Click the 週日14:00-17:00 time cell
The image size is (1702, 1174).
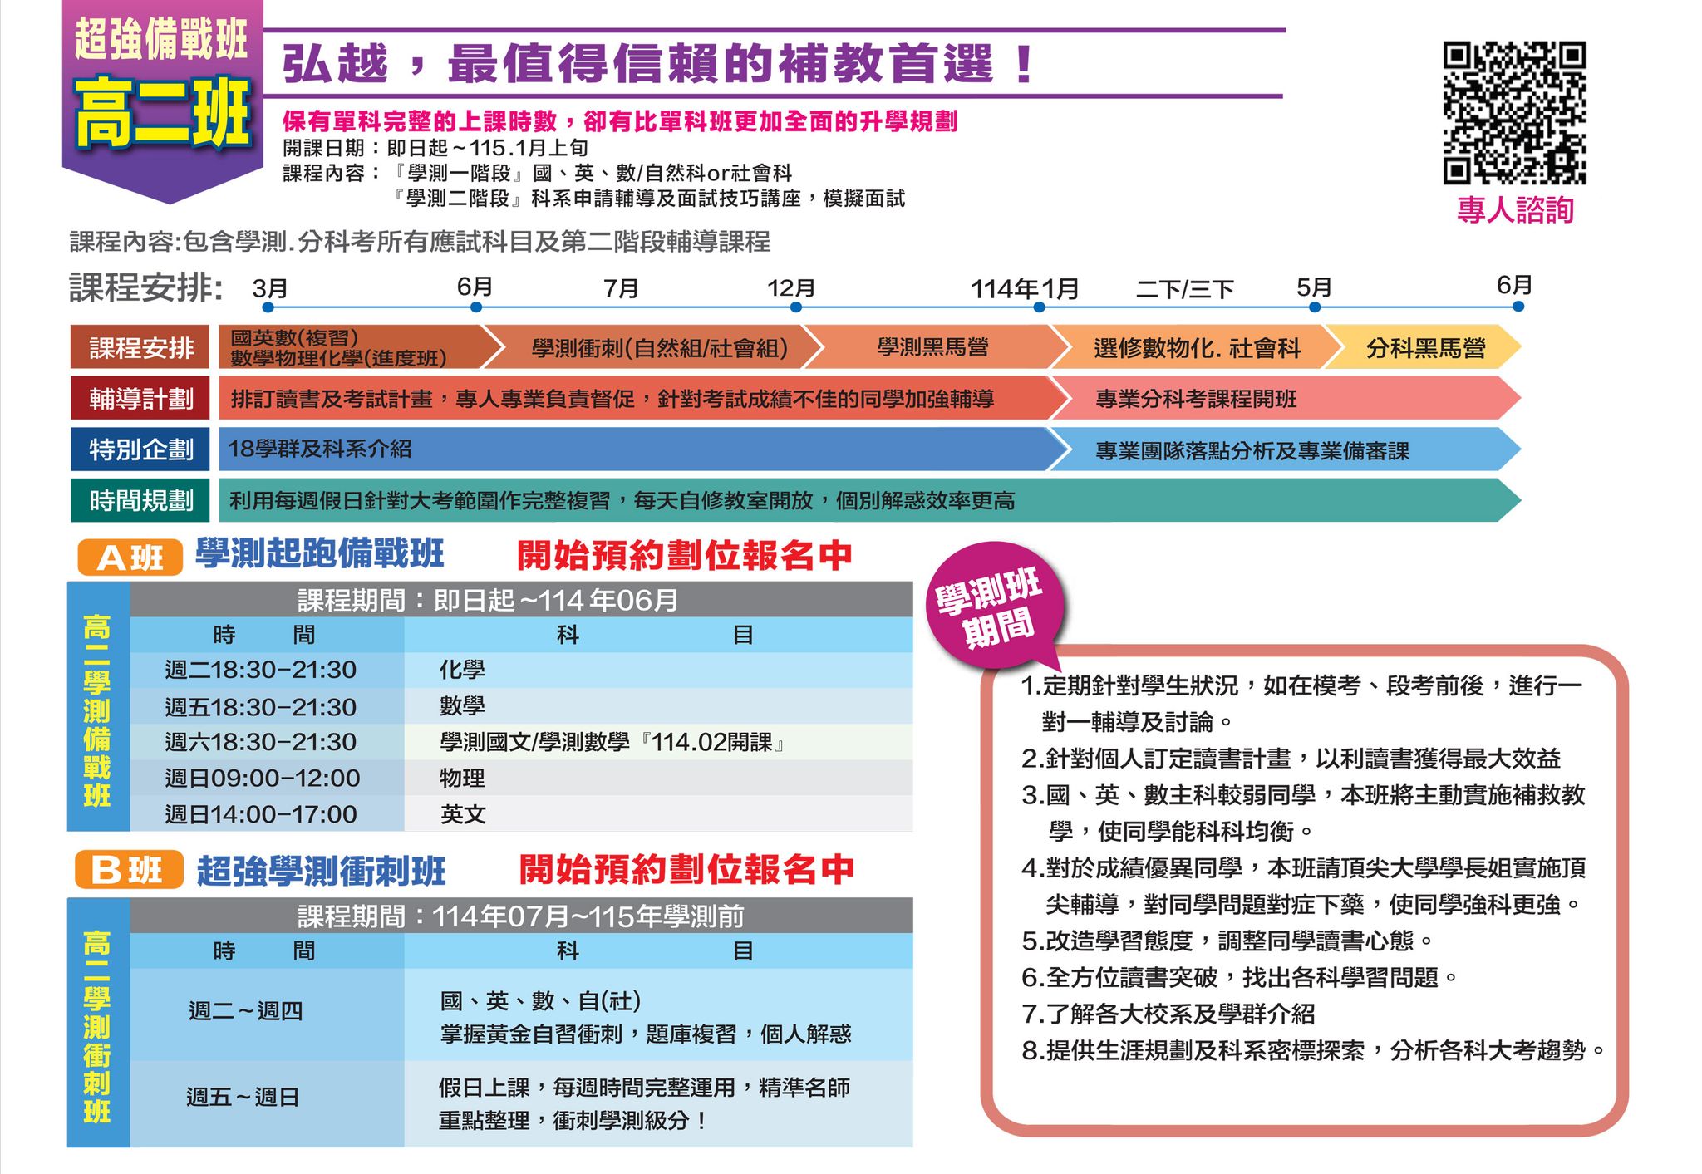(268, 814)
